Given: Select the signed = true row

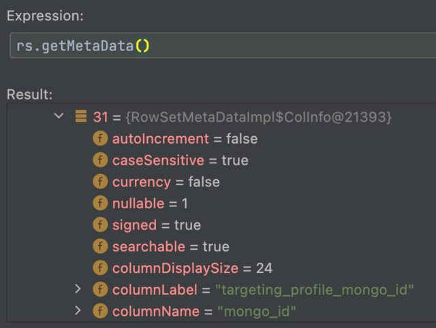Looking at the screenshot, I should point(221,225).
